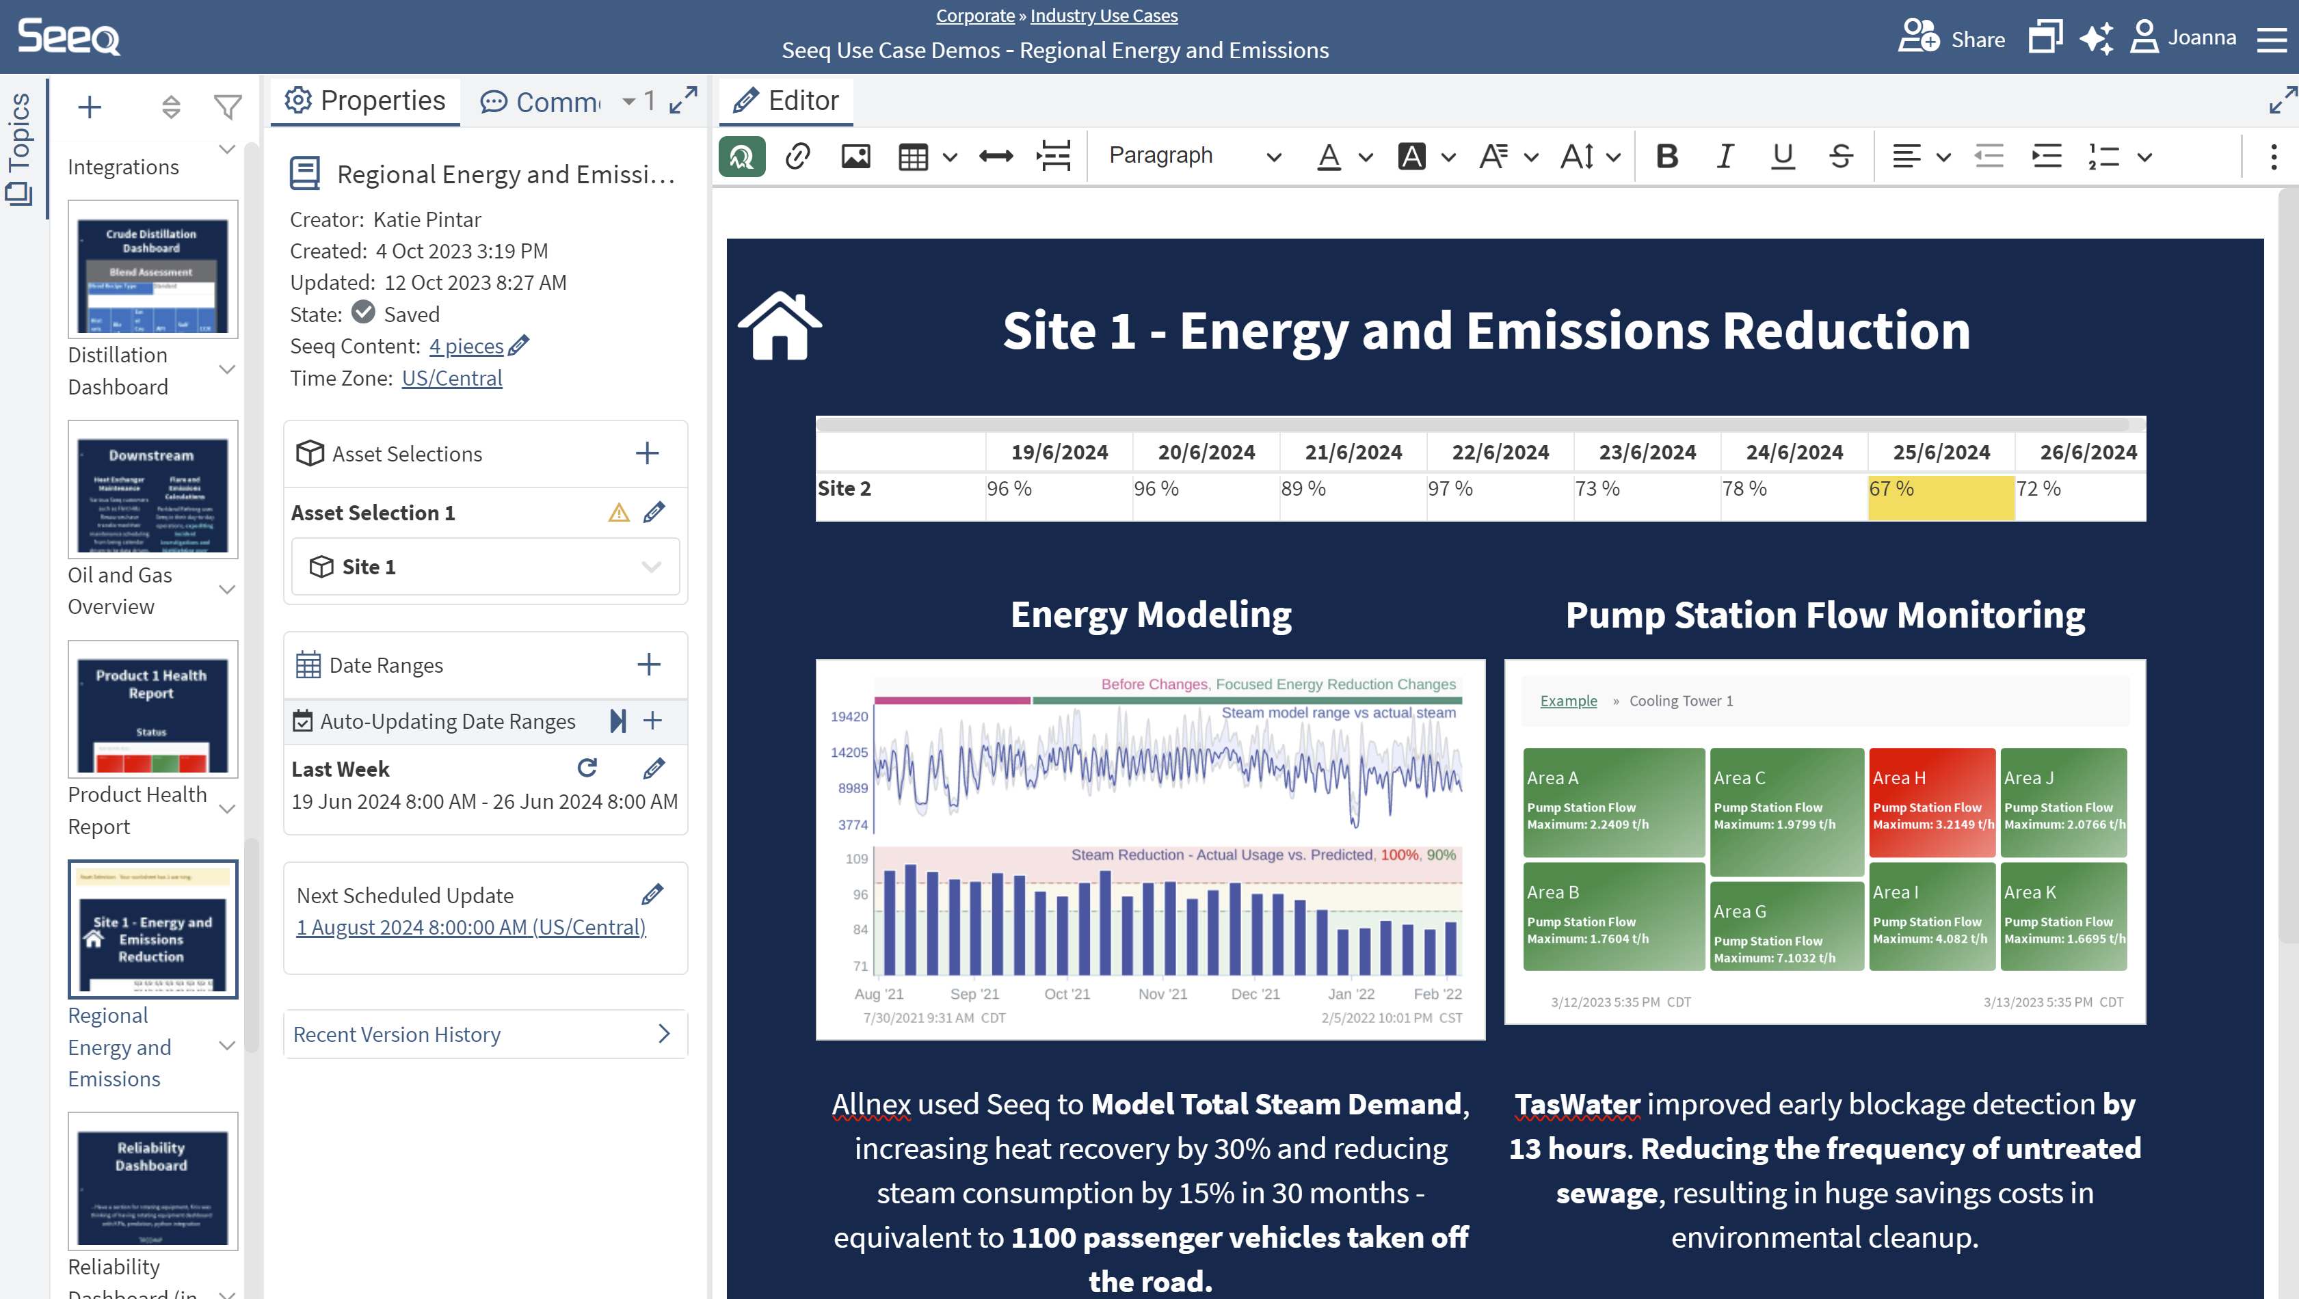
Task: Refresh the Last Week date range
Action: (586, 768)
